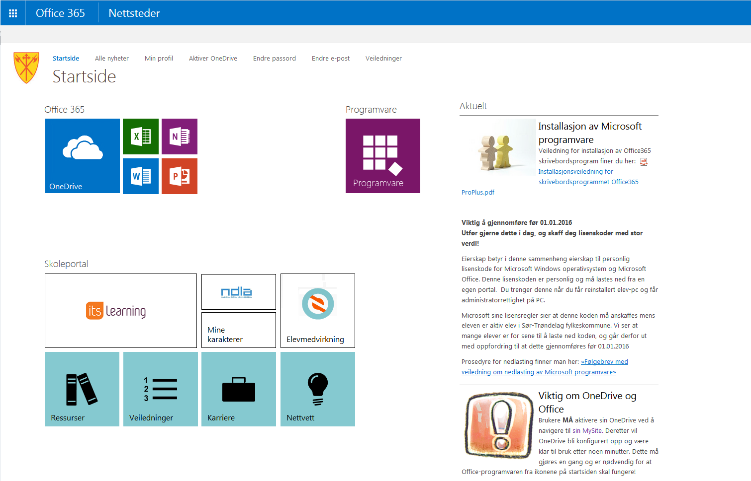Screen dimensions: 751x481
Task: Launch Excel from the green tile
Action: tap(141, 137)
